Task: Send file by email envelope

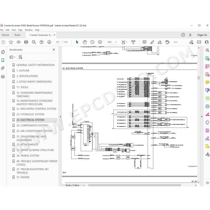Action: pos(199,42)
